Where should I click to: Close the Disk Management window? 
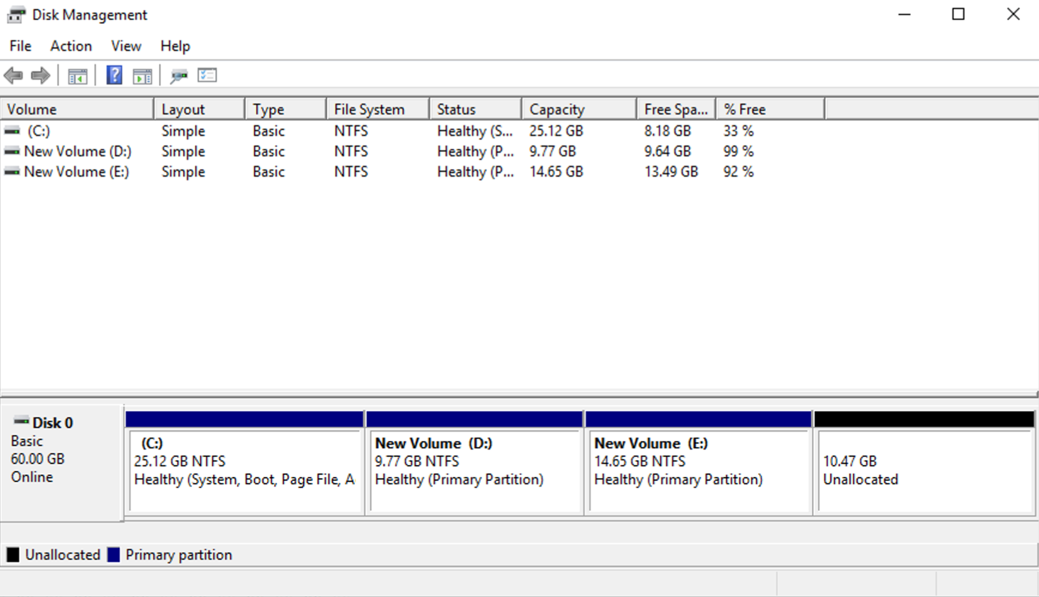1013,14
